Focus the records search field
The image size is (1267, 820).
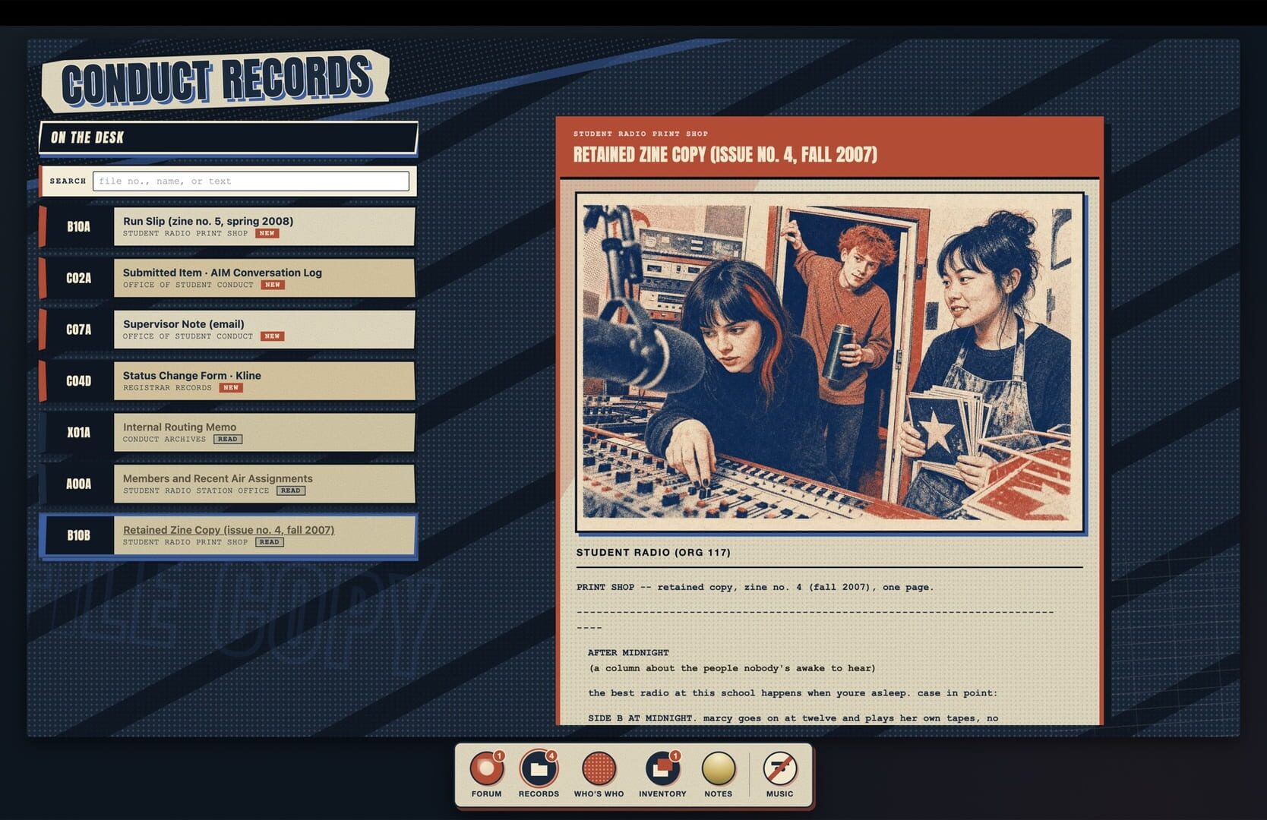[x=251, y=181]
